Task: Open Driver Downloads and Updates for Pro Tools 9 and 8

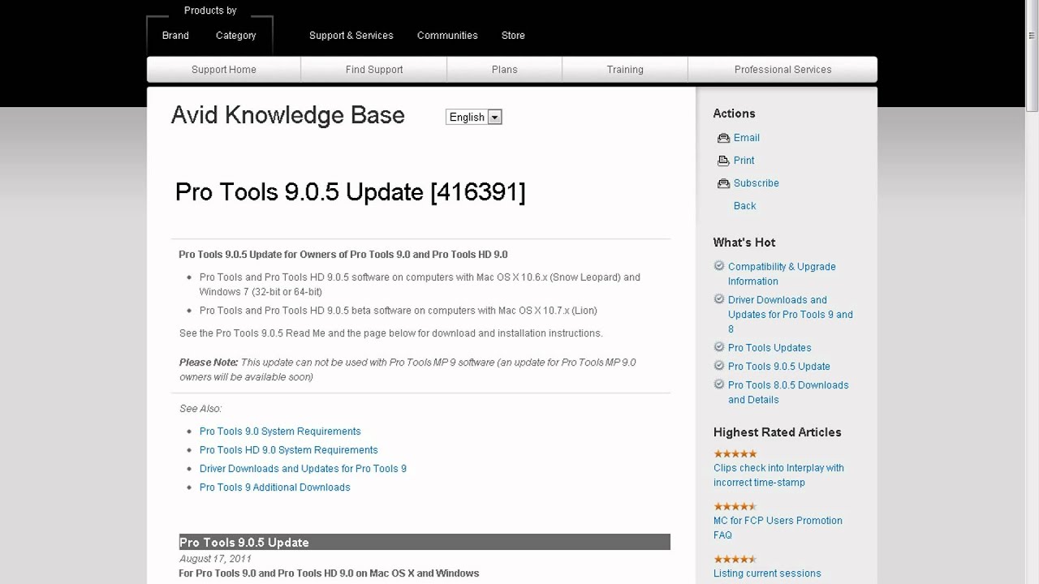Action: pyautogui.click(x=791, y=315)
